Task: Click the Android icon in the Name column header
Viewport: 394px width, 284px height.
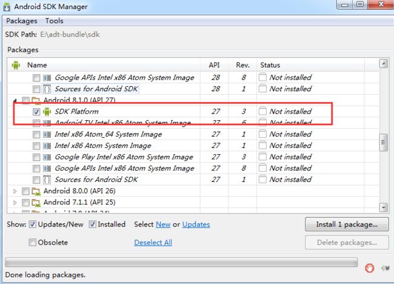Action: [16, 65]
